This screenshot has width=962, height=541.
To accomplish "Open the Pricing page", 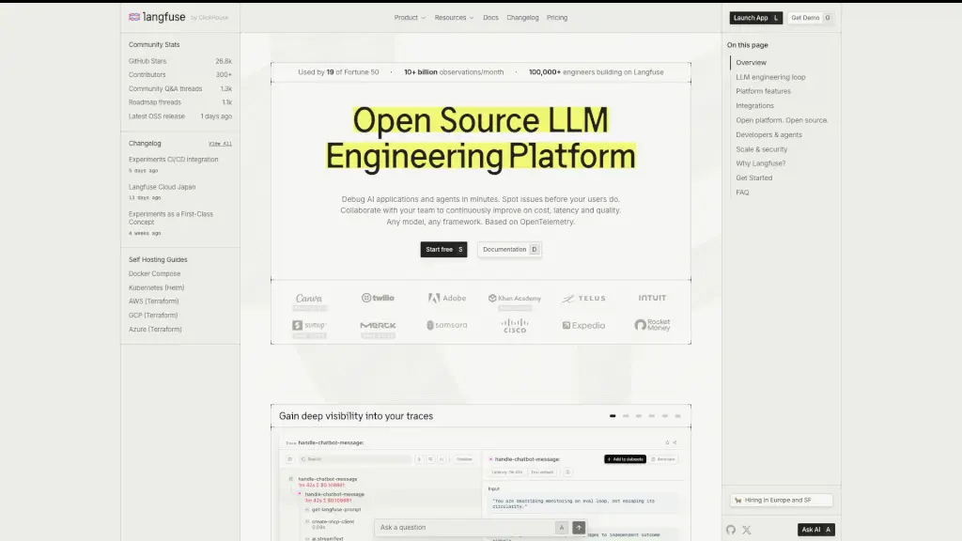I will tap(557, 18).
